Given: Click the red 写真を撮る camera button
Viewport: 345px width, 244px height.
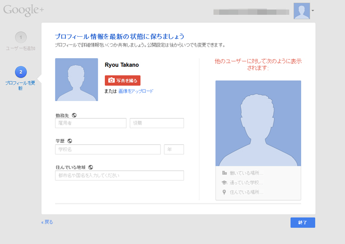Looking at the screenshot, I should pyautogui.click(x=122, y=81).
